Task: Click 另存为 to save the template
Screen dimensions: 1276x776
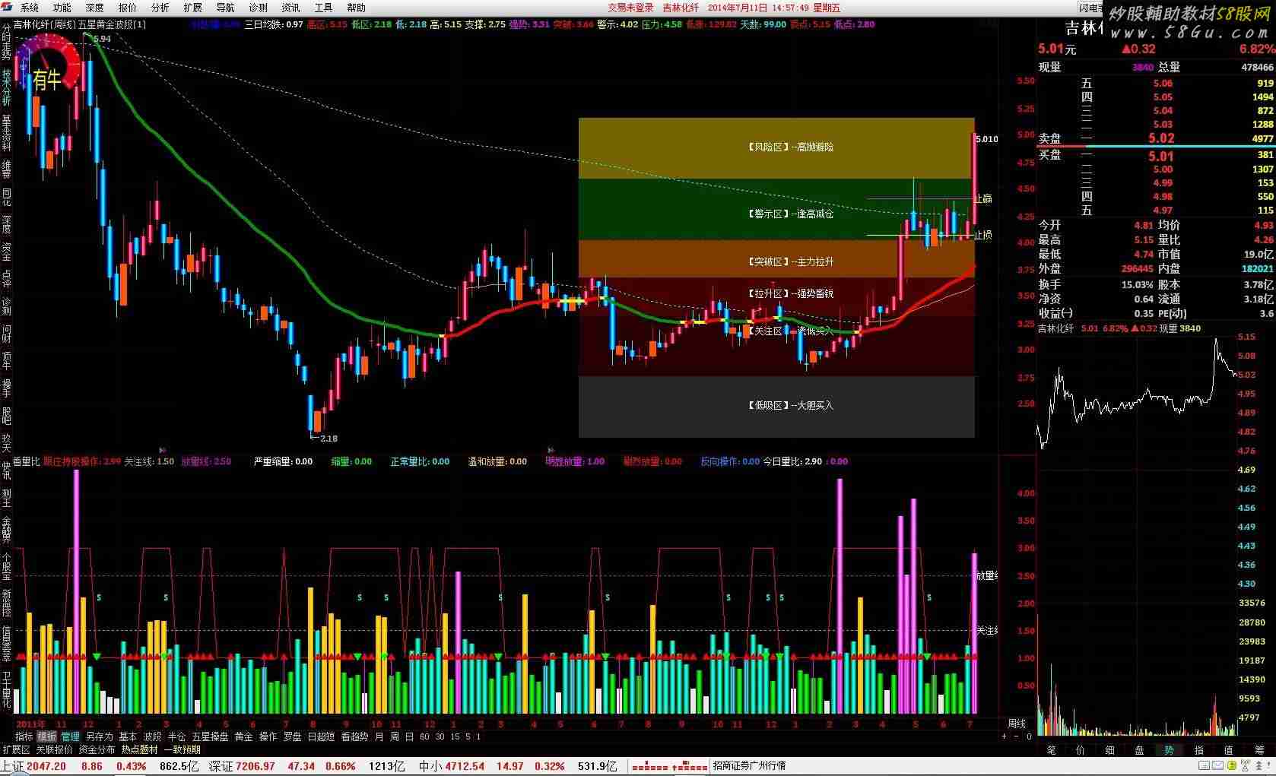Action: pyautogui.click(x=99, y=736)
